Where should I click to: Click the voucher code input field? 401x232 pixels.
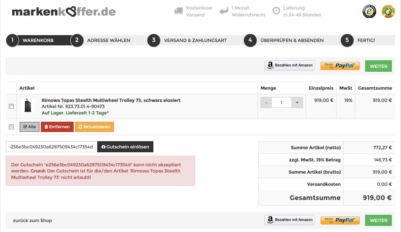coord(52,147)
